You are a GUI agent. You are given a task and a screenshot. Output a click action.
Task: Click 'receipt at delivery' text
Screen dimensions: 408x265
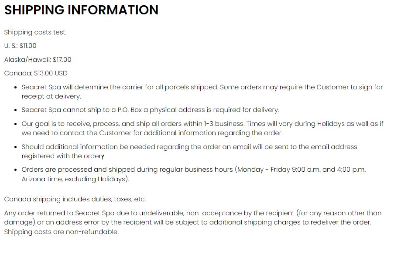point(51,96)
